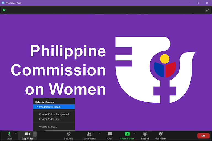Stop the video camera
The image size is (212, 141).
click(27, 135)
